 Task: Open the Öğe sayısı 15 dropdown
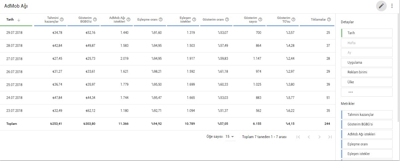(x=230, y=137)
